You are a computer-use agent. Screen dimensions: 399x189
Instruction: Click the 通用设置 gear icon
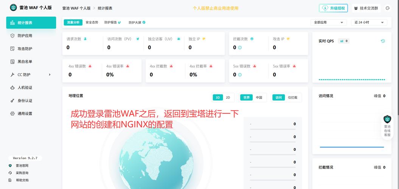coord(12,113)
